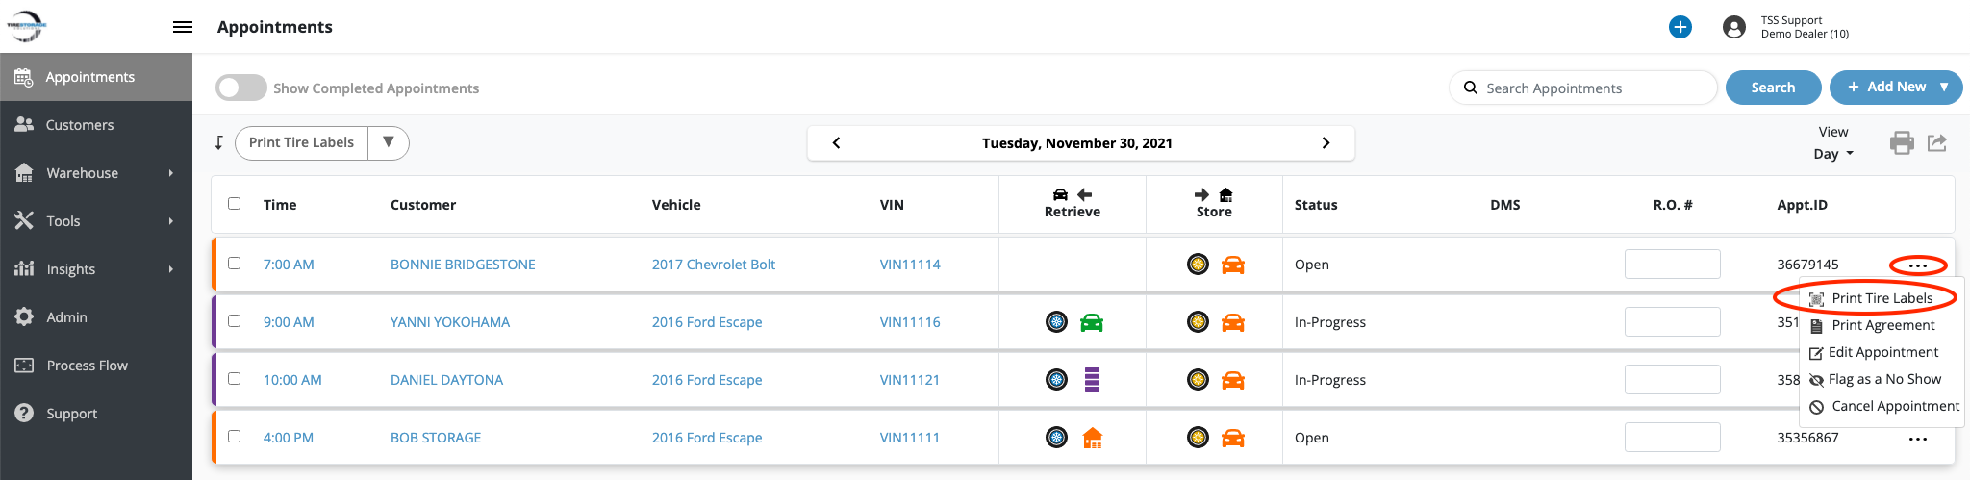This screenshot has height=480, width=1970.
Task: Choose Cancel Appointment in context menu
Action: pos(1883,406)
